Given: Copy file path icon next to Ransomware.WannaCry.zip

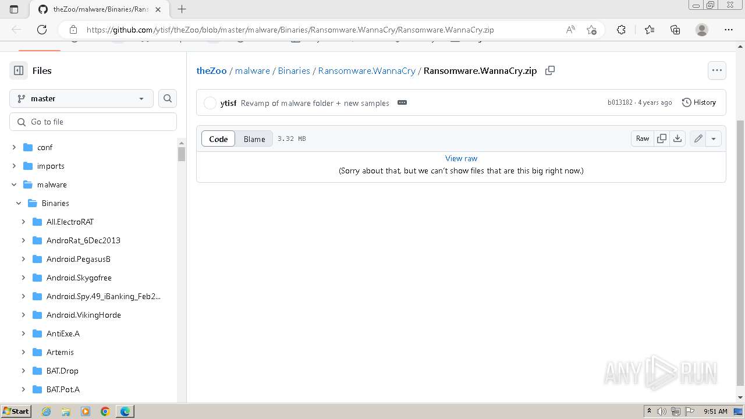Looking at the screenshot, I should 549,70.
